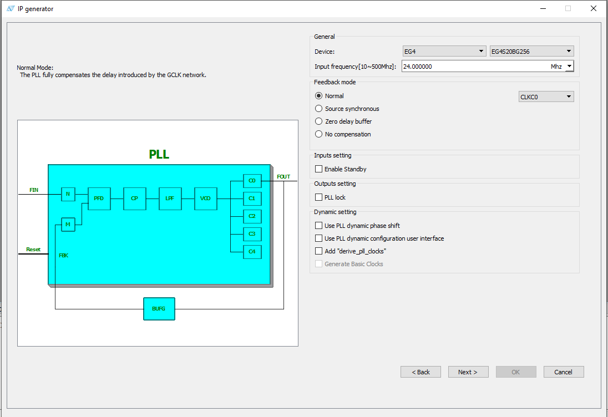Open the Mhz frequency unit dropdown
This screenshot has width=608, height=417.
pyautogui.click(x=569, y=67)
